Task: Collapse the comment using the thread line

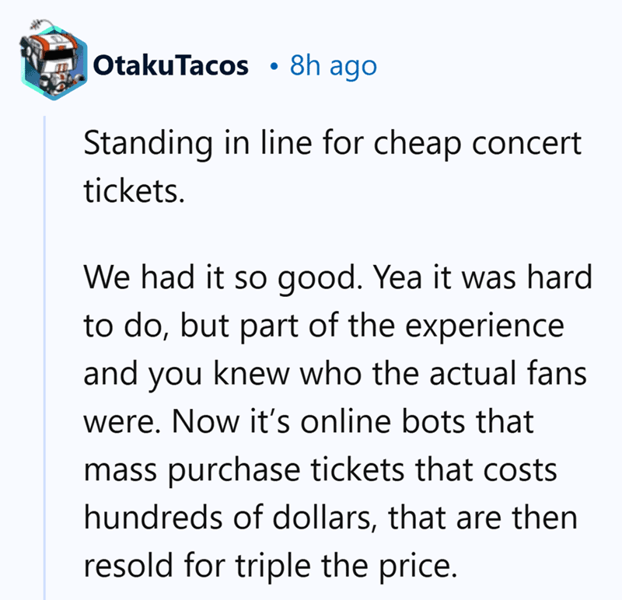Action: click(x=44, y=357)
